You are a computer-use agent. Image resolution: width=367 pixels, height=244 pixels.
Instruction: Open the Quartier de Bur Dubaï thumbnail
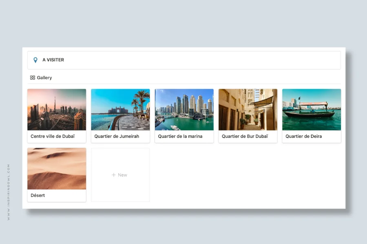[248, 109]
